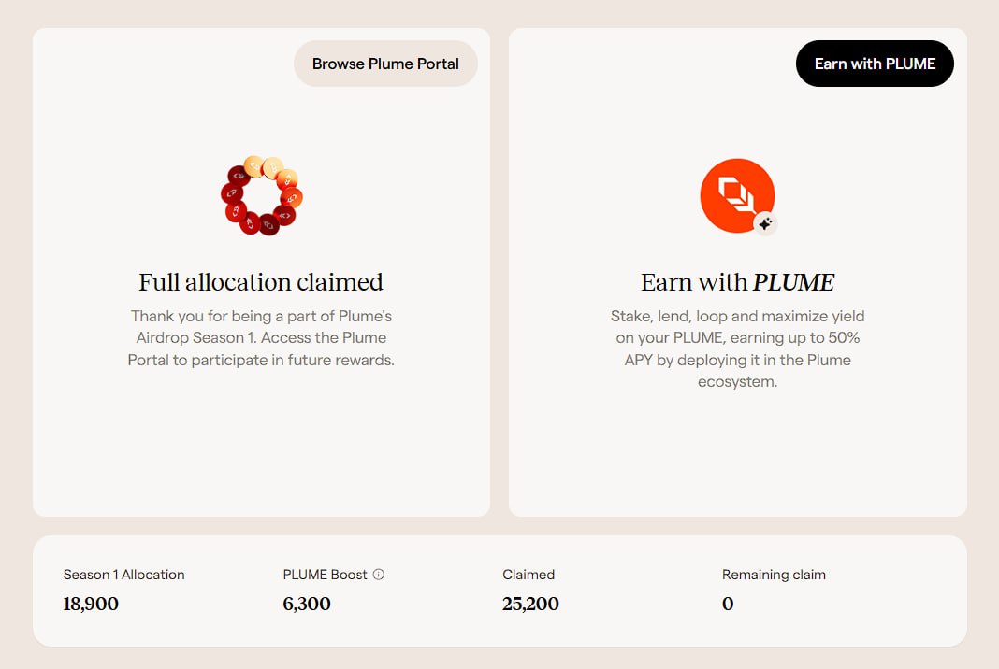Click the Browse Plume Portal button

click(385, 64)
